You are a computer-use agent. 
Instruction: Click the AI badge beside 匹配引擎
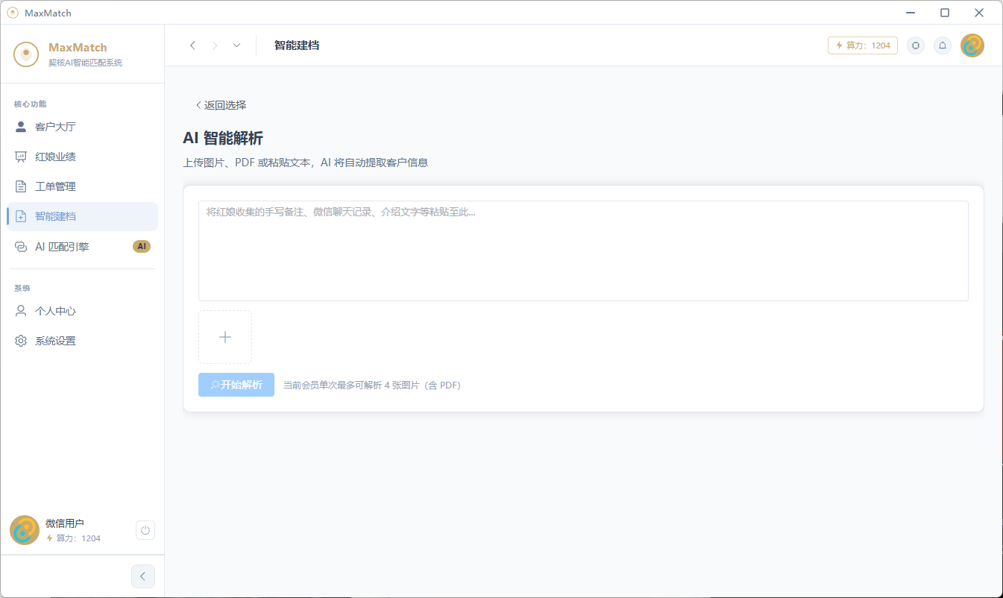point(142,246)
